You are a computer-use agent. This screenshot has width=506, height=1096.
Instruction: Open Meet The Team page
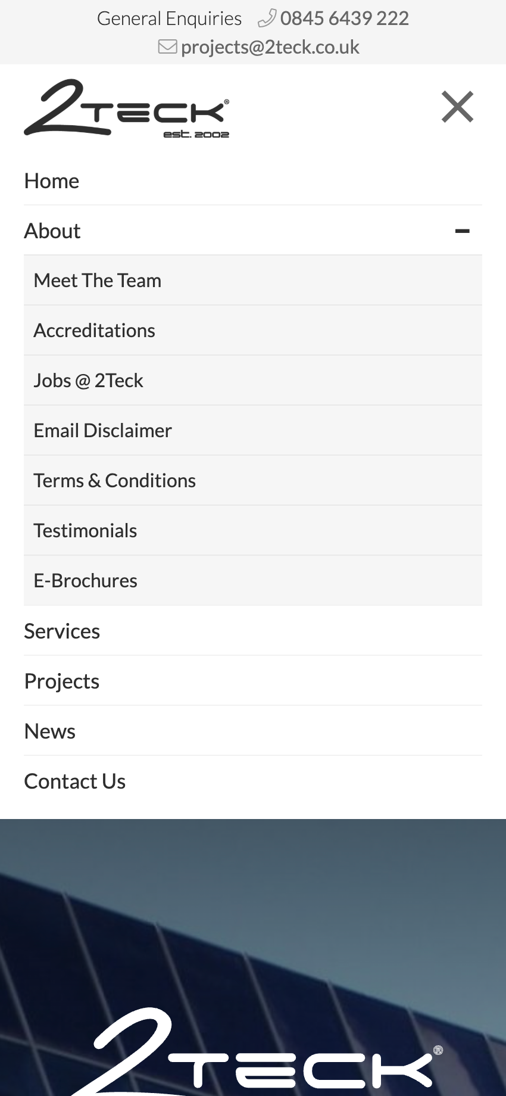coord(98,281)
